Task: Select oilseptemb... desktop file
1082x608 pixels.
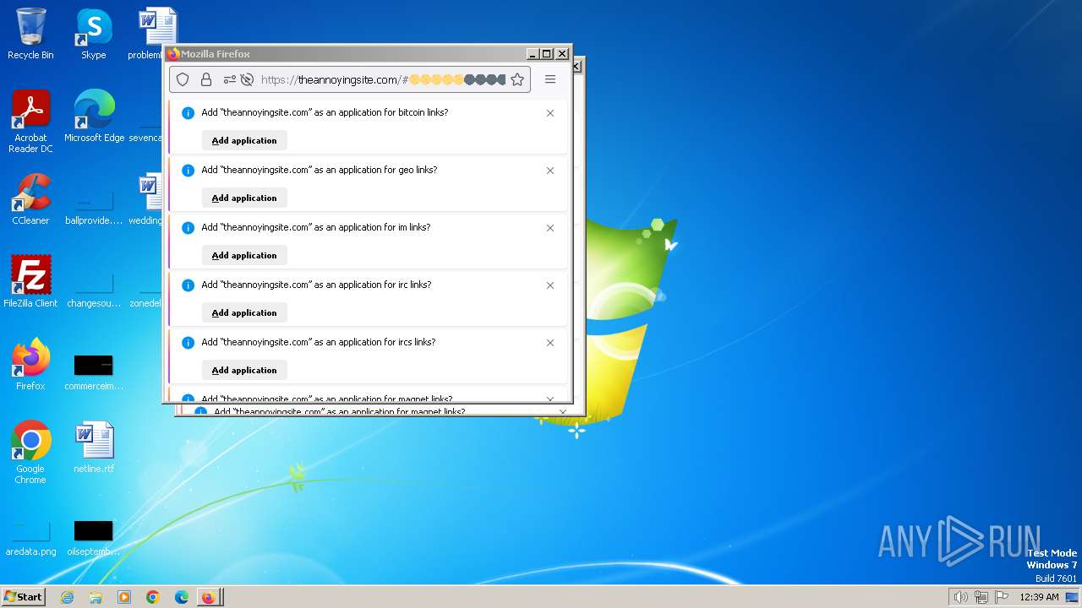Action: click(94, 537)
